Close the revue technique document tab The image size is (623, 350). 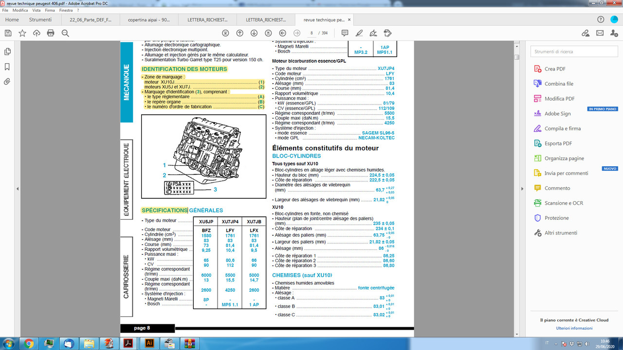pos(349,20)
